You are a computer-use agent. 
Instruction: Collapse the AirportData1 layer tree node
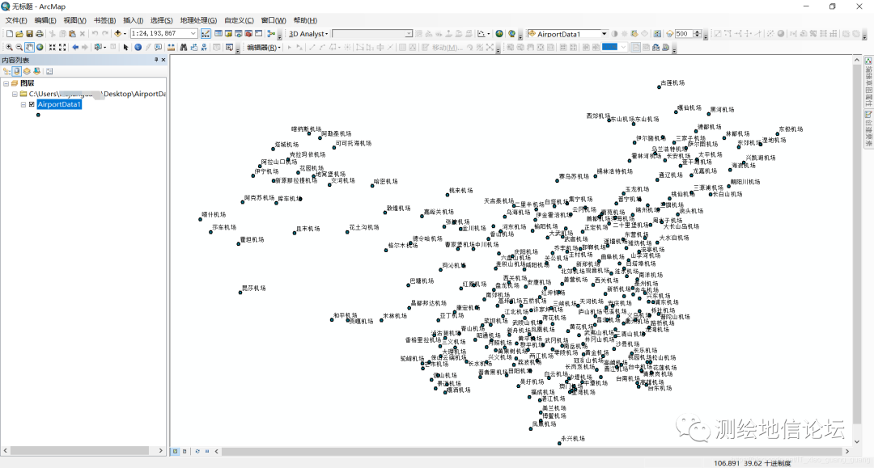click(x=23, y=104)
